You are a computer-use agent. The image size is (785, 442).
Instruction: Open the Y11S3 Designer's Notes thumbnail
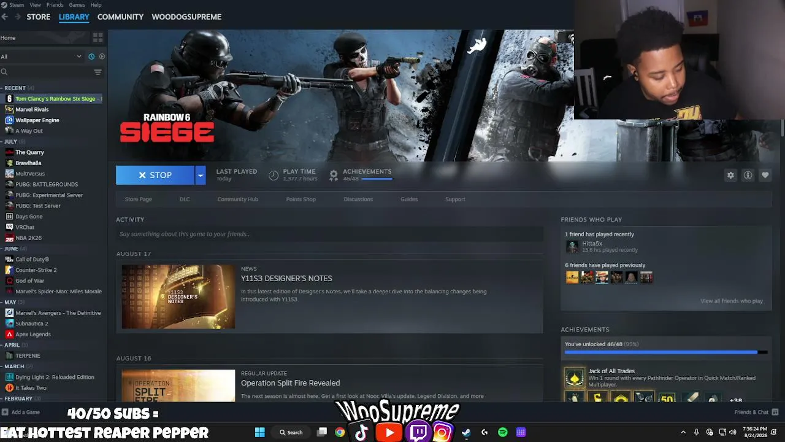(178, 297)
